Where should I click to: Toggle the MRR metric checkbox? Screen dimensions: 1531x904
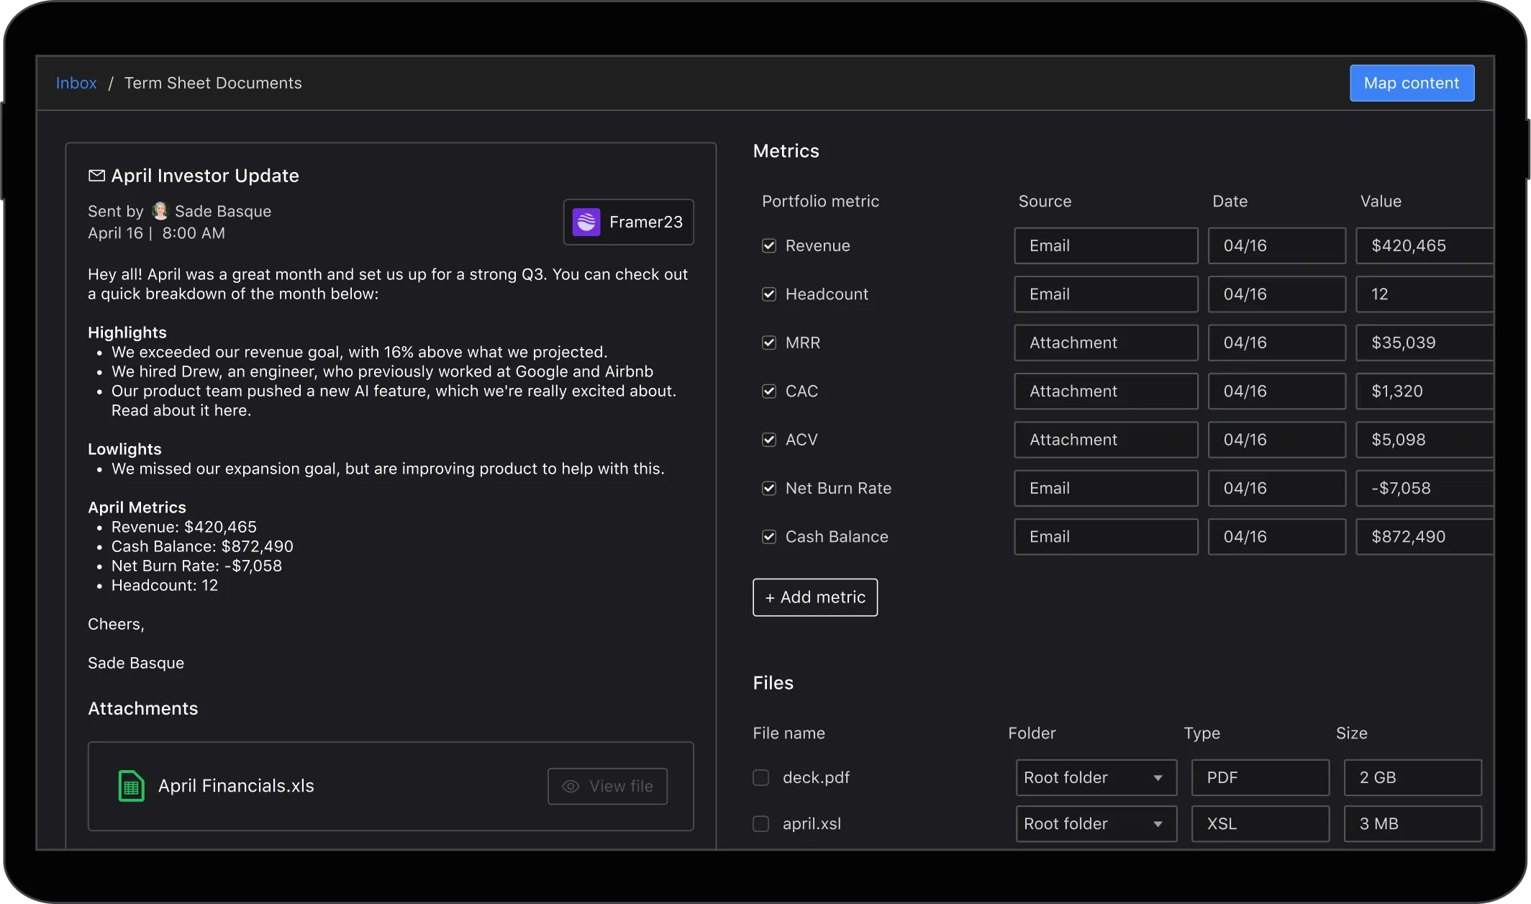(769, 343)
